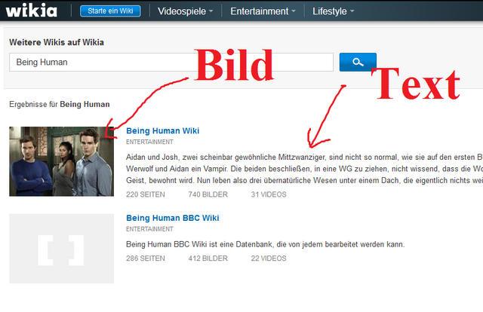Image resolution: width=483 pixels, height=312 pixels.
Task: Click the Starte ein Wiki button
Action: [x=110, y=11]
